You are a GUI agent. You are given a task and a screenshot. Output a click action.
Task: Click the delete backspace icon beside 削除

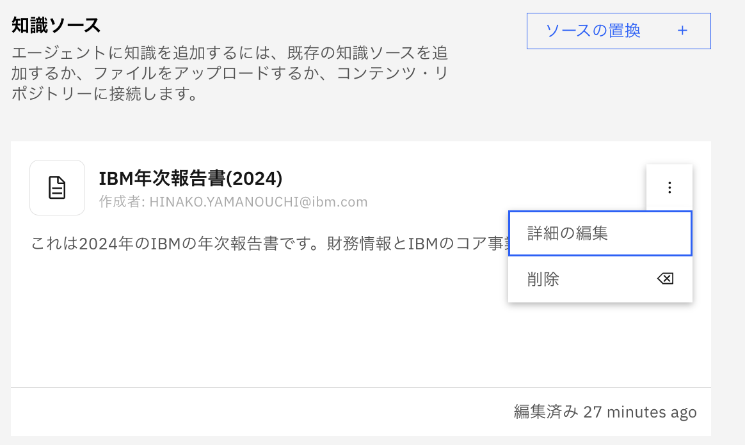click(665, 279)
